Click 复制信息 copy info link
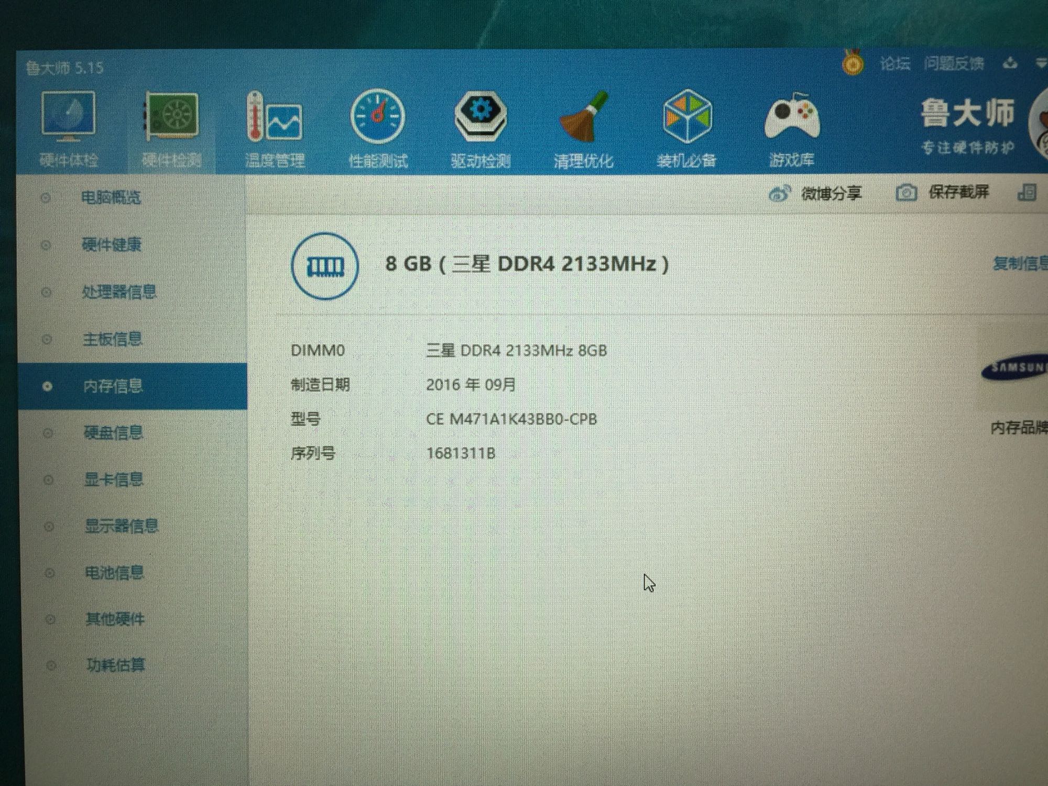 (1021, 264)
